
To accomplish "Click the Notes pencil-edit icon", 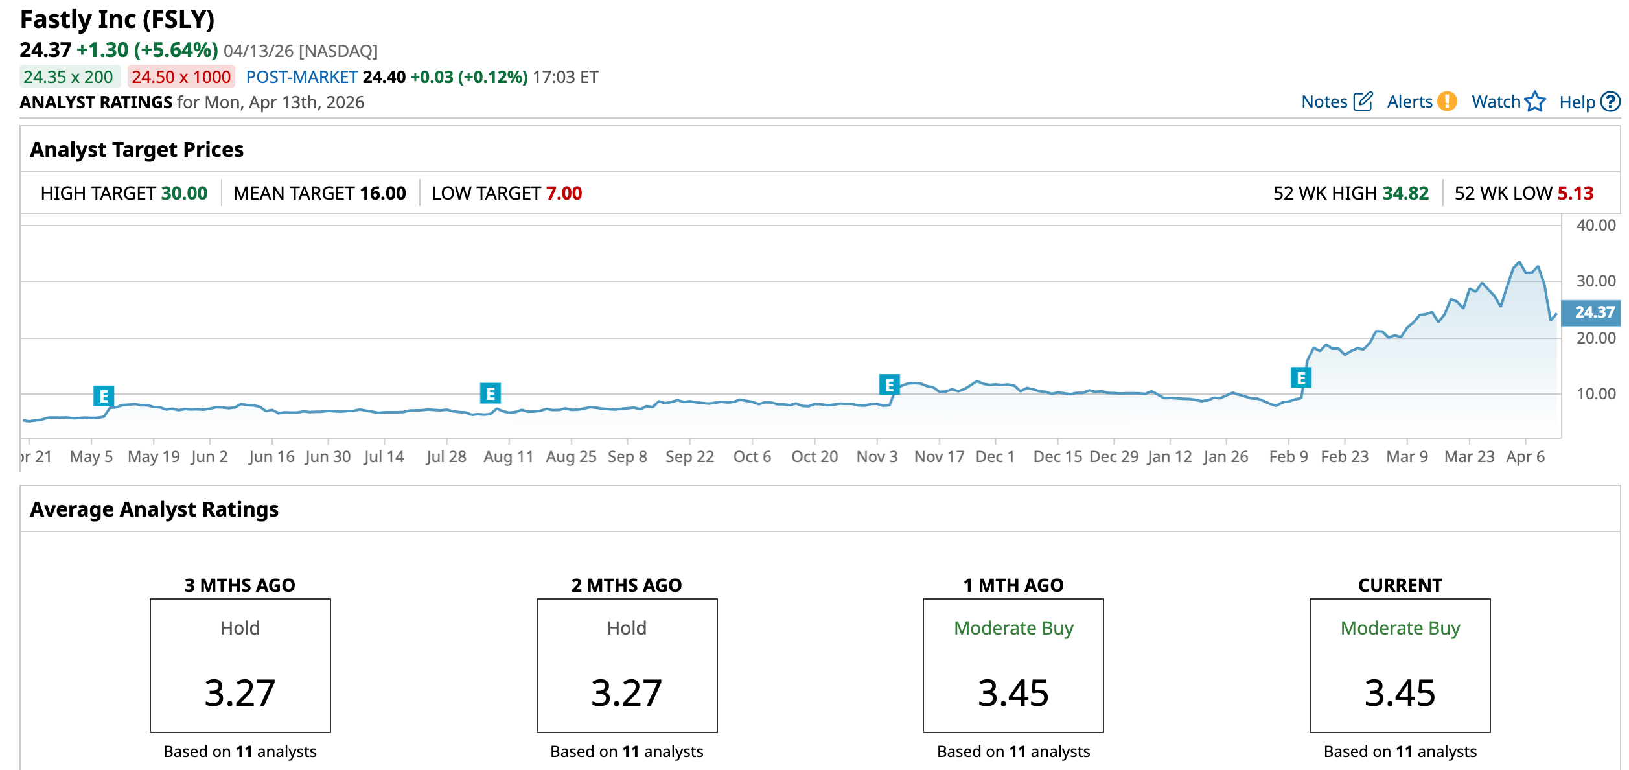I will [x=1363, y=102].
